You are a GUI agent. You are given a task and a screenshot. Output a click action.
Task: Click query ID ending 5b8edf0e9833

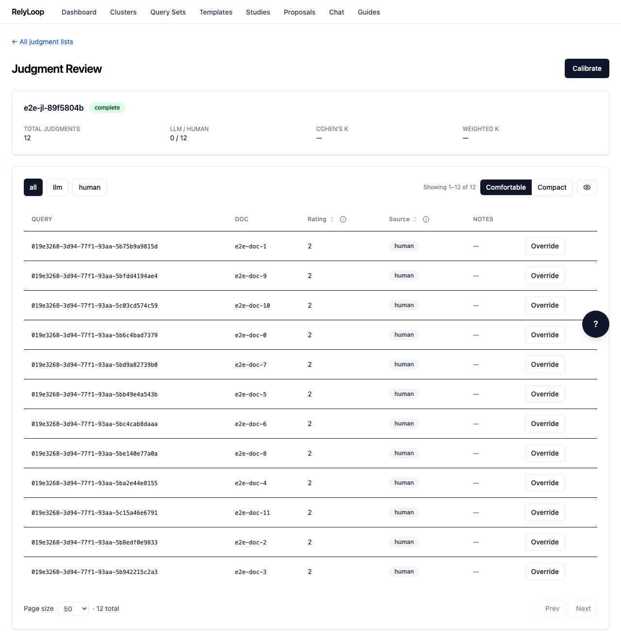pyautogui.click(x=95, y=542)
